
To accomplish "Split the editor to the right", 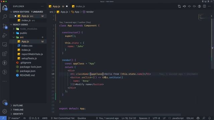I will click(x=204, y=6).
